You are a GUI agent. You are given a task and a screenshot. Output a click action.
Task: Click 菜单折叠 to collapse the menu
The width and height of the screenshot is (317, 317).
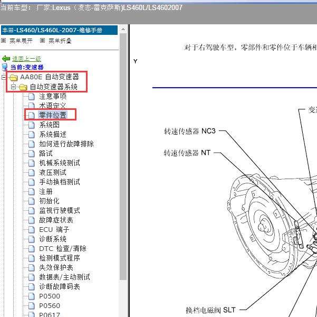60,41
